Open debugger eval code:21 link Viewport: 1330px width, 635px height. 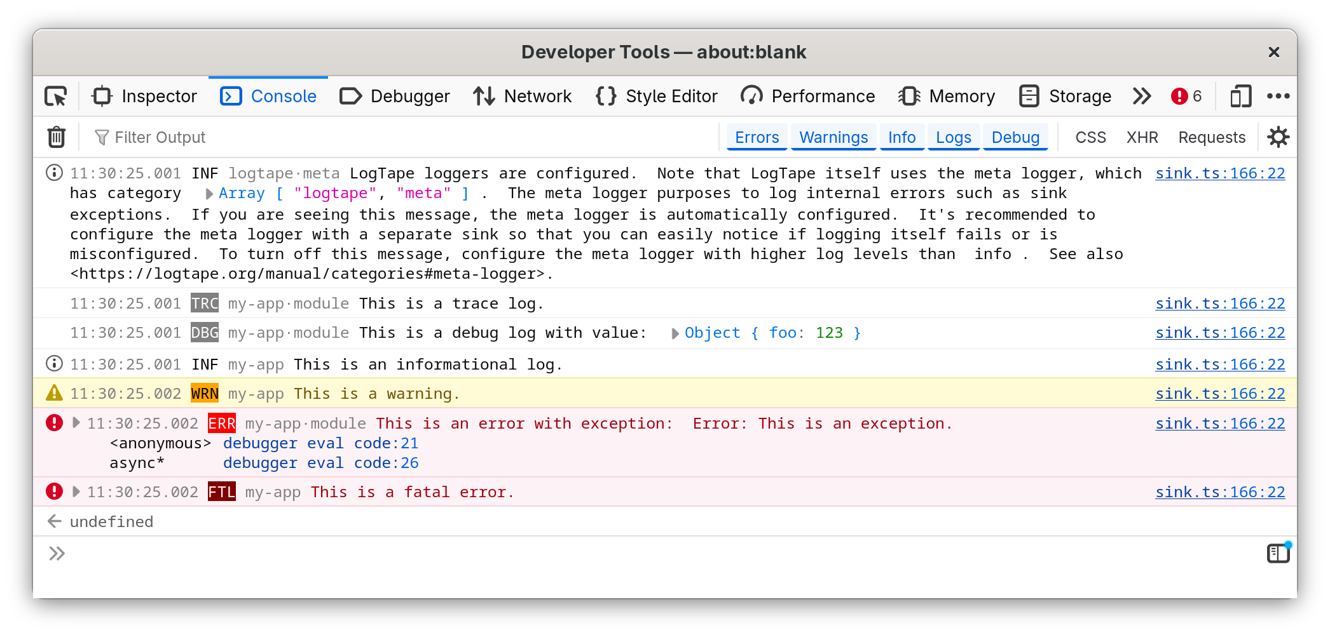pyautogui.click(x=320, y=443)
